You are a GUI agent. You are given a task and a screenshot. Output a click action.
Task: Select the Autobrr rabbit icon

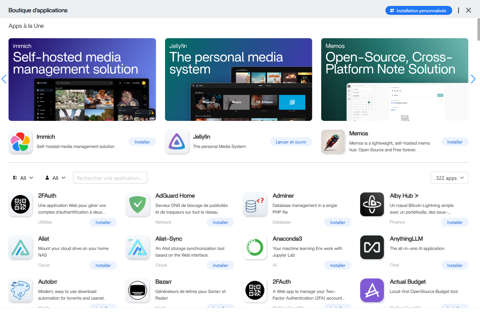click(x=20, y=290)
